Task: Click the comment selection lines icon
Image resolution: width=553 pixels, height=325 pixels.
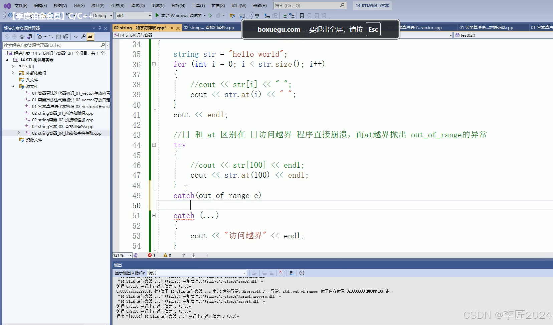Action: point(284,16)
